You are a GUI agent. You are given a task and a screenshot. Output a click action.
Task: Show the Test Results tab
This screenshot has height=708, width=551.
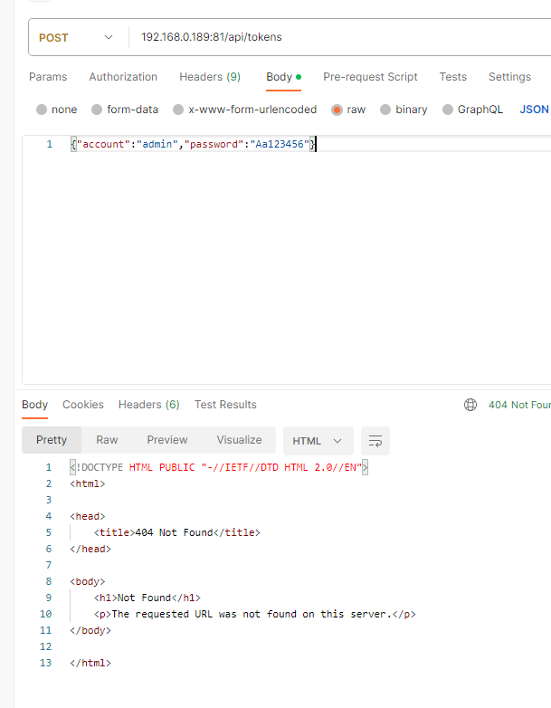[x=225, y=405]
